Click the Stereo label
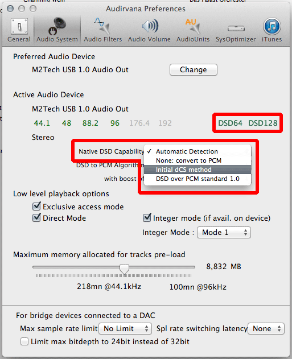The height and width of the screenshot is (359, 292). tap(43, 137)
